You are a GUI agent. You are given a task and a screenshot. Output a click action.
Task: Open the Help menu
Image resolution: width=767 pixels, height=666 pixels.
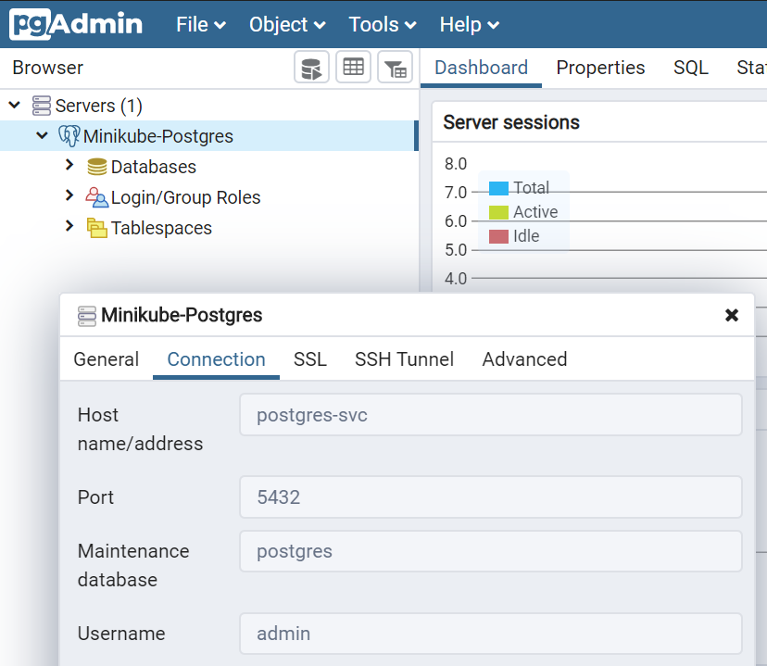tap(470, 24)
